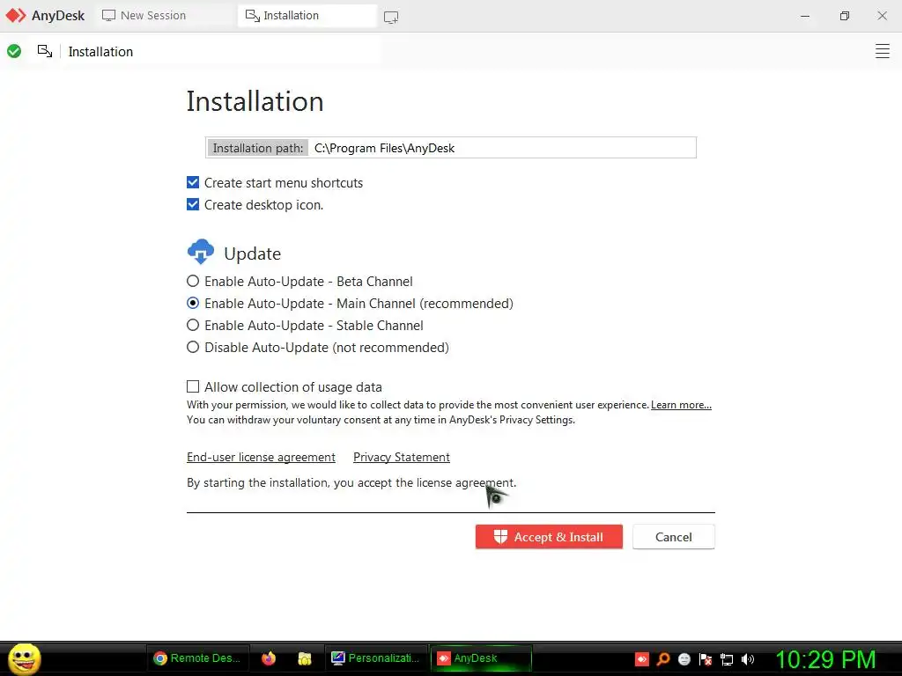Image resolution: width=902 pixels, height=676 pixels.
Task: Enable Allow collection of usage data
Action: [x=193, y=386]
